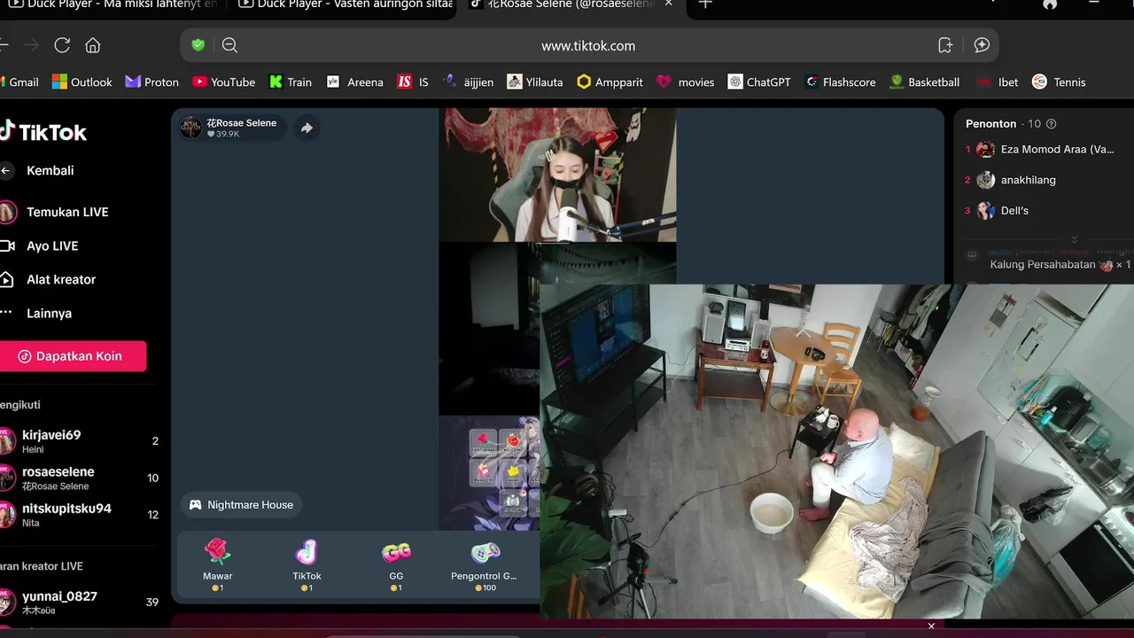Open rosaeselene live channel in sidebar

[x=80, y=478]
